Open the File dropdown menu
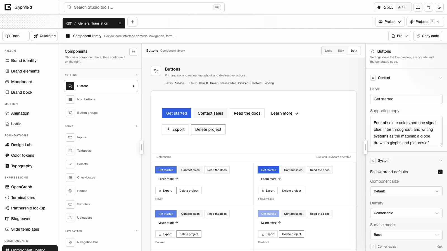 tap(400, 36)
